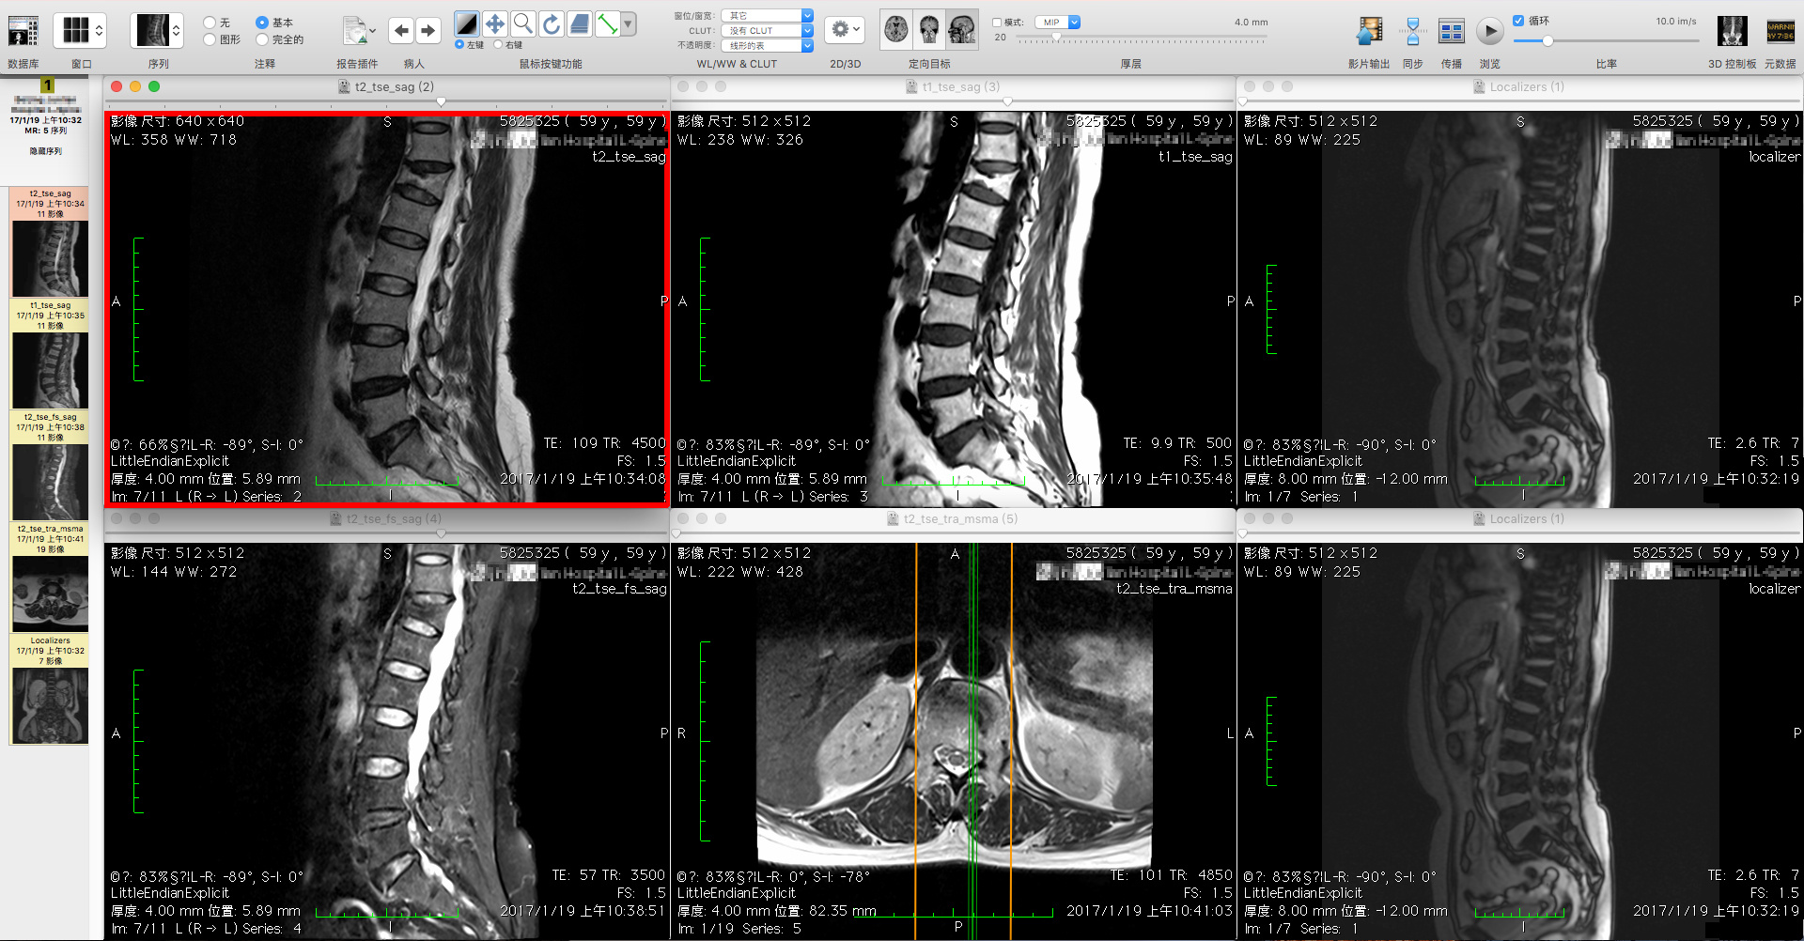The height and width of the screenshot is (941, 1804).
Task: Open the database window icon
Action: click(23, 31)
